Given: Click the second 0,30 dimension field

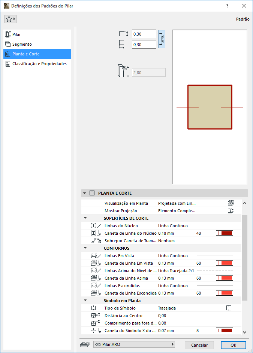Looking at the screenshot, I should click(144, 44).
